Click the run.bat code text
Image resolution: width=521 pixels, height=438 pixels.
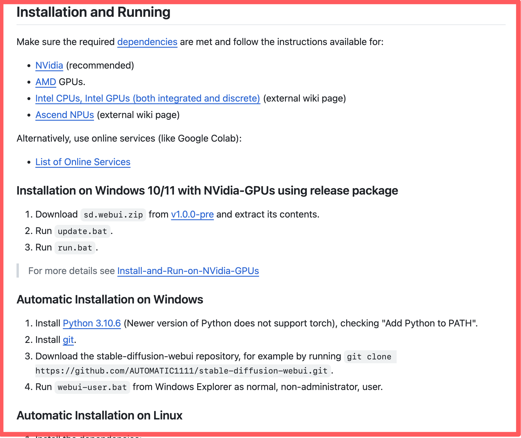pyautogui.click(x=75, y=248)
